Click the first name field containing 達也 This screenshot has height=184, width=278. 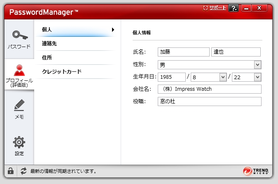(x=236, y=52)
